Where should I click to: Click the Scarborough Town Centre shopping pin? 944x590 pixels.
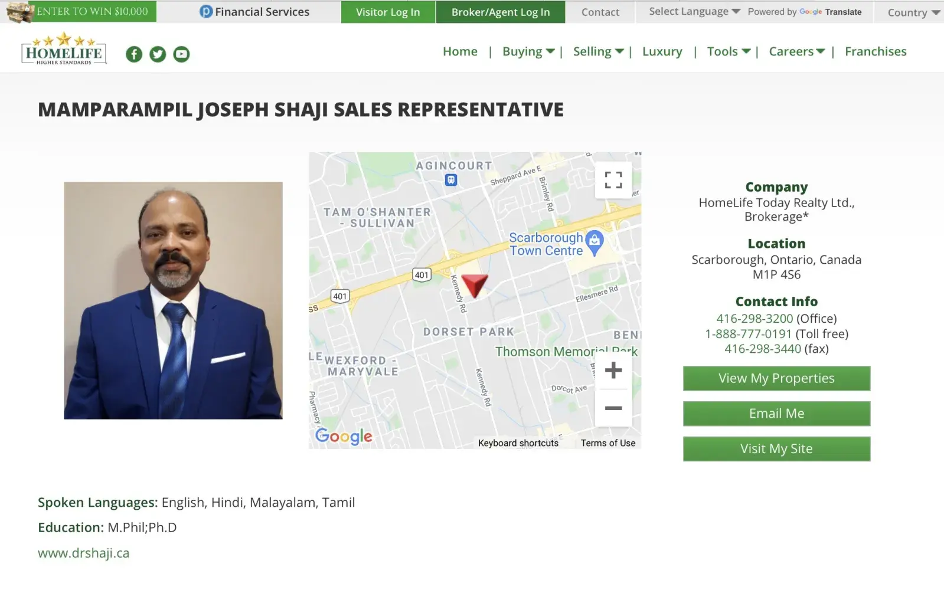pyautogui.click(x=595, y=241)
